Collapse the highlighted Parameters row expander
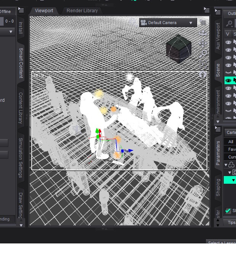The width and height of the screenshot is (236, 253). [x=233, y=180]
